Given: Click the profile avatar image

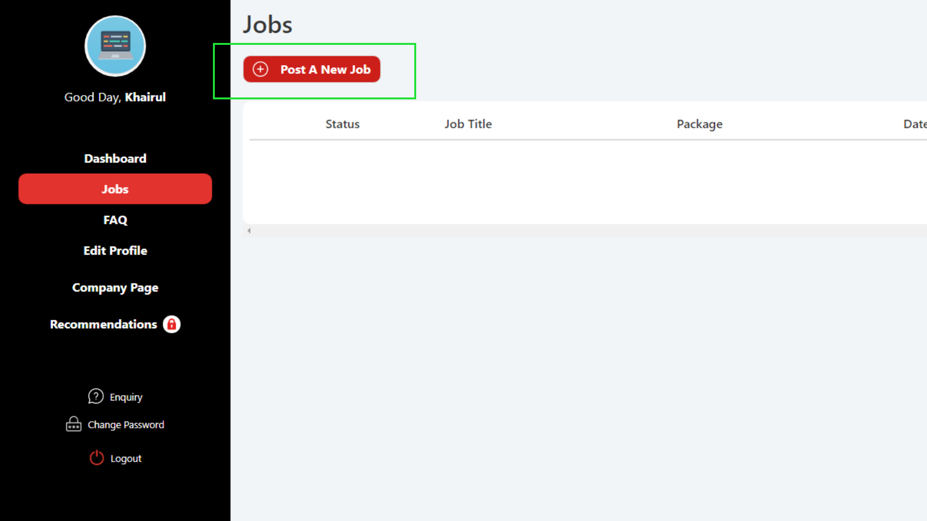Looking at the screenshot, I should point(115,46).
